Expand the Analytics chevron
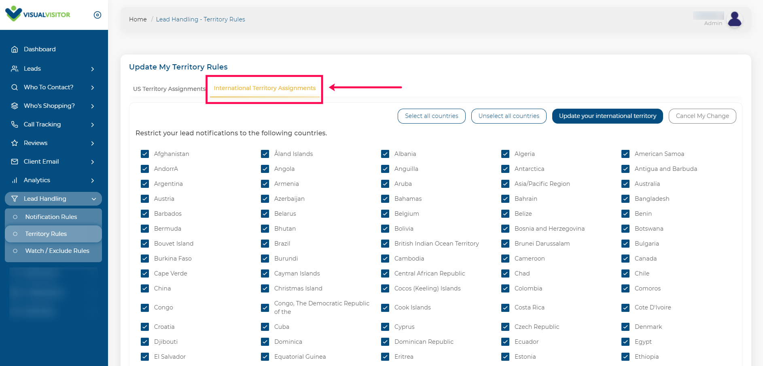763x366 pixels. (93, 181)
